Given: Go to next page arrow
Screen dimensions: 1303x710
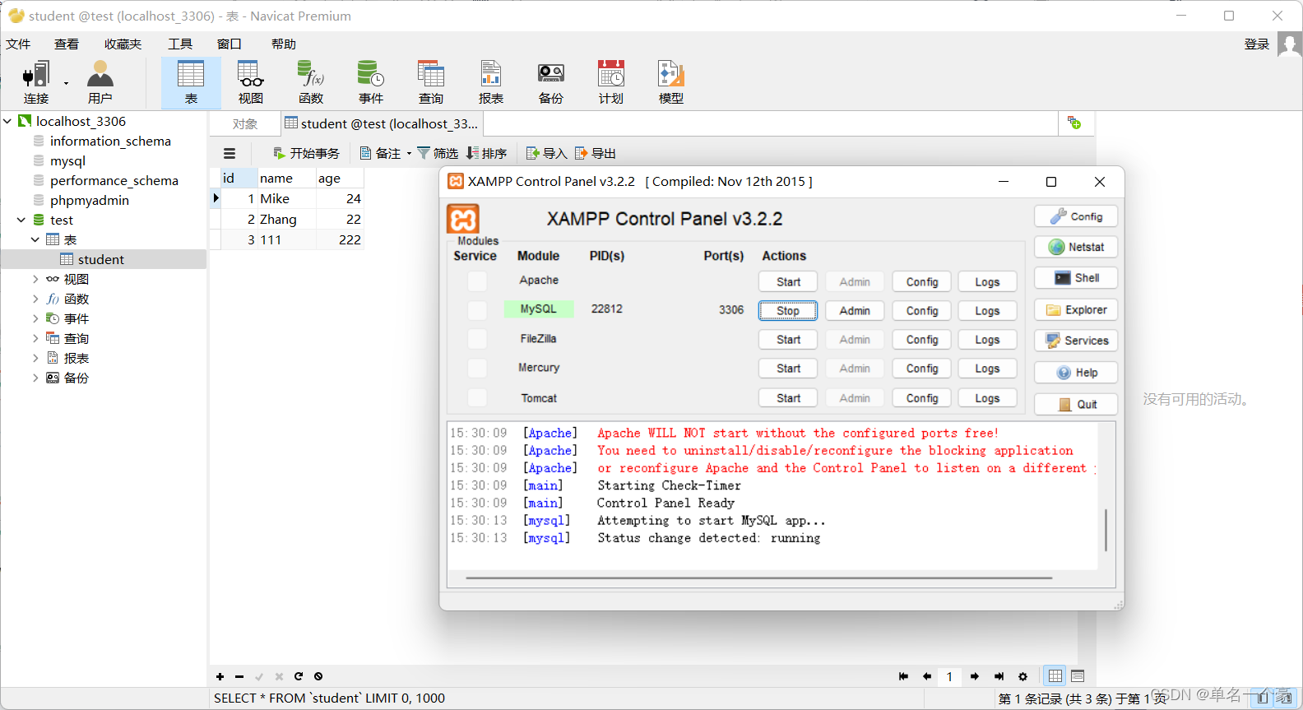Looking at the screenshot, I should coord(975,676).
